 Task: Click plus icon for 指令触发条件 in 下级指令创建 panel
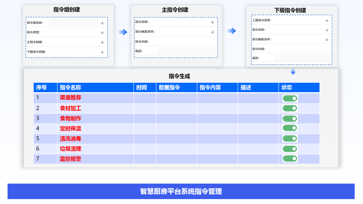[x=327, y=40]
